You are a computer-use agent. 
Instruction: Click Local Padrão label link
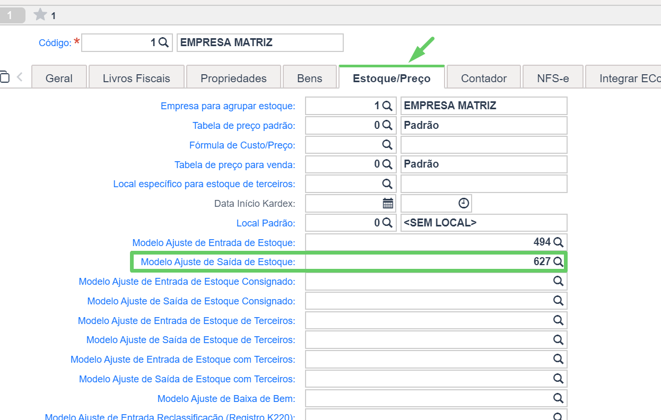click(x=266, y=223)
